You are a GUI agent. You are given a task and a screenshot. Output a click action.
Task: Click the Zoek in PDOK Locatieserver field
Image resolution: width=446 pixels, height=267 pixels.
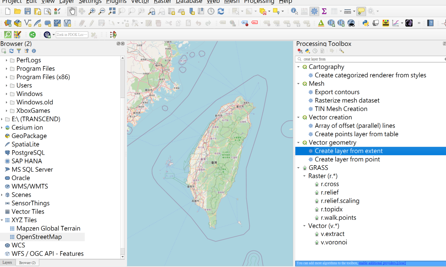click(x=72, y=35)
